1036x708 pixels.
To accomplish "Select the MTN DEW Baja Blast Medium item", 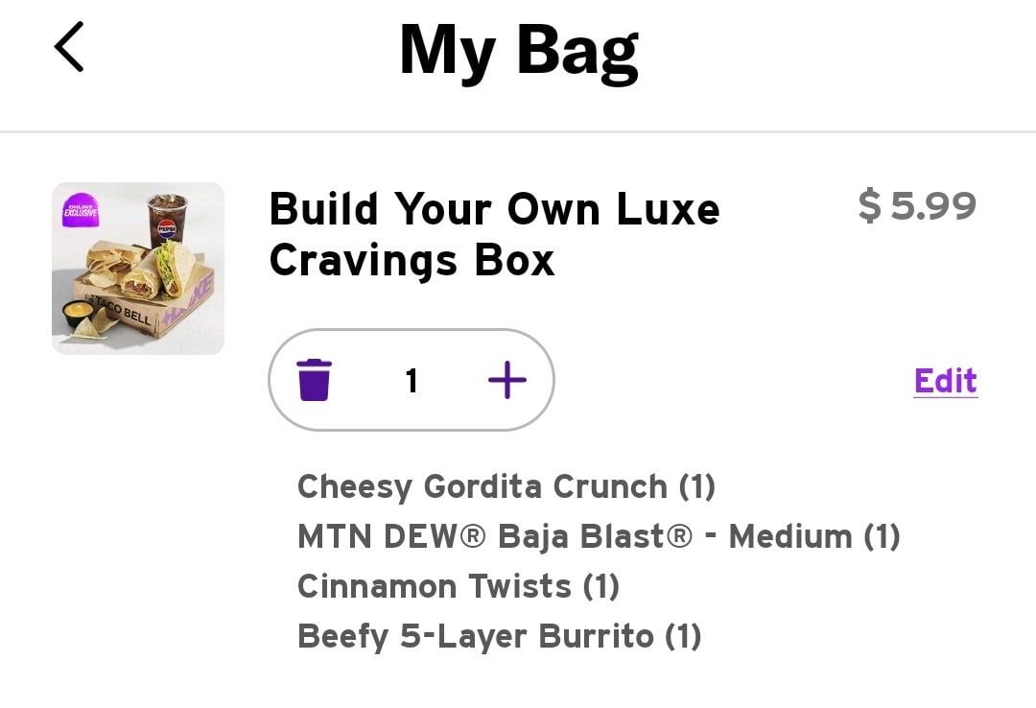I will click(599, 536).
